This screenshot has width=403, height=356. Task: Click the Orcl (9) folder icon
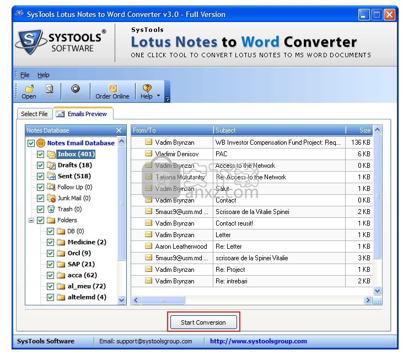[x=61, y=254]
